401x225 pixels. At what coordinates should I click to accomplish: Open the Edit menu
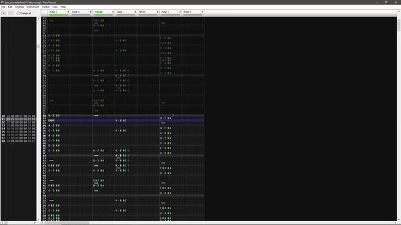10,7
